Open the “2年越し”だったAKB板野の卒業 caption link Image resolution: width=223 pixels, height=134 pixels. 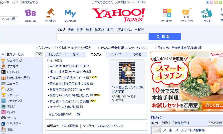127,89
